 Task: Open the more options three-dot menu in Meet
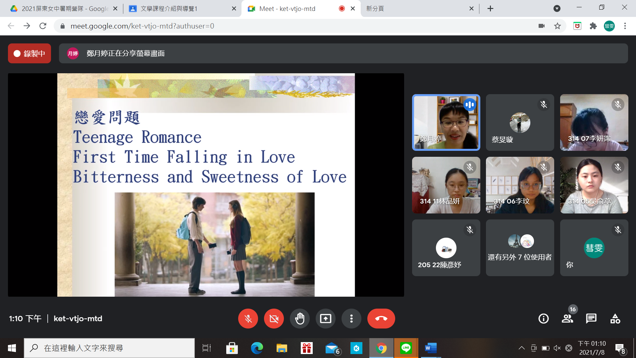[351, 319]
